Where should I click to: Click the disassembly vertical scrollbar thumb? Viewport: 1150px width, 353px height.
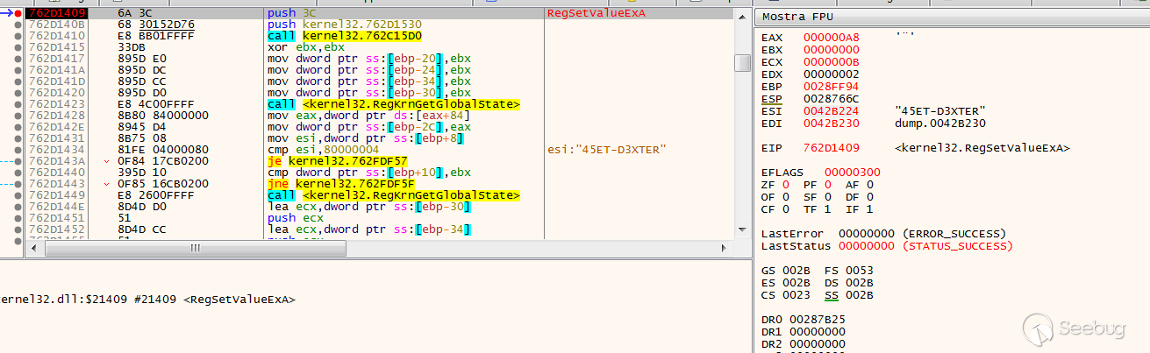742,63
